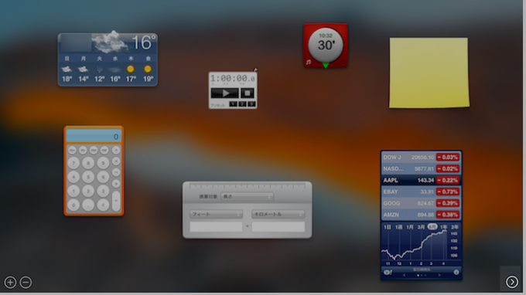Select the AMZN row in stocks

(x=421, y=215)
